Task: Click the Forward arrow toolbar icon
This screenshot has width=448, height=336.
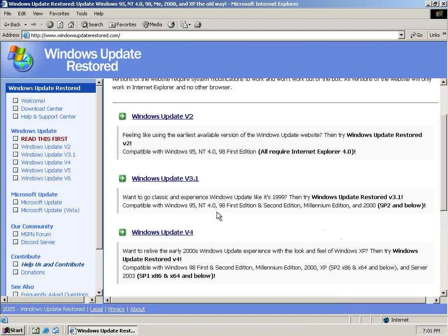Action: [34, 24]
